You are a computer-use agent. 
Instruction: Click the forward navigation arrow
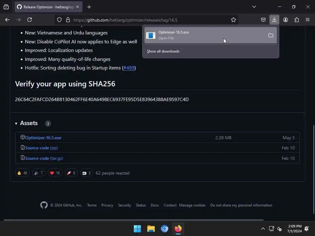[x=18, y=20]
